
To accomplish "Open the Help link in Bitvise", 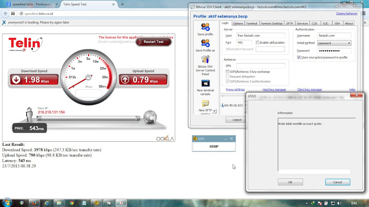I will click(x=352, y=89).
